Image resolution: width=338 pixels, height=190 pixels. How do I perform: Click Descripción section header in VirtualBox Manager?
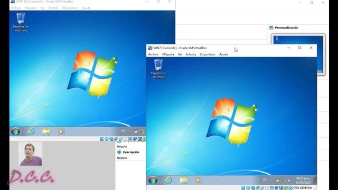[x=131, y=152]
